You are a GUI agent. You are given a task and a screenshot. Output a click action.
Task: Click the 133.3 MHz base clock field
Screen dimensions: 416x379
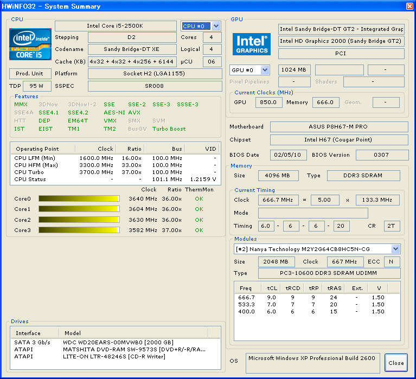pos(377,200)
